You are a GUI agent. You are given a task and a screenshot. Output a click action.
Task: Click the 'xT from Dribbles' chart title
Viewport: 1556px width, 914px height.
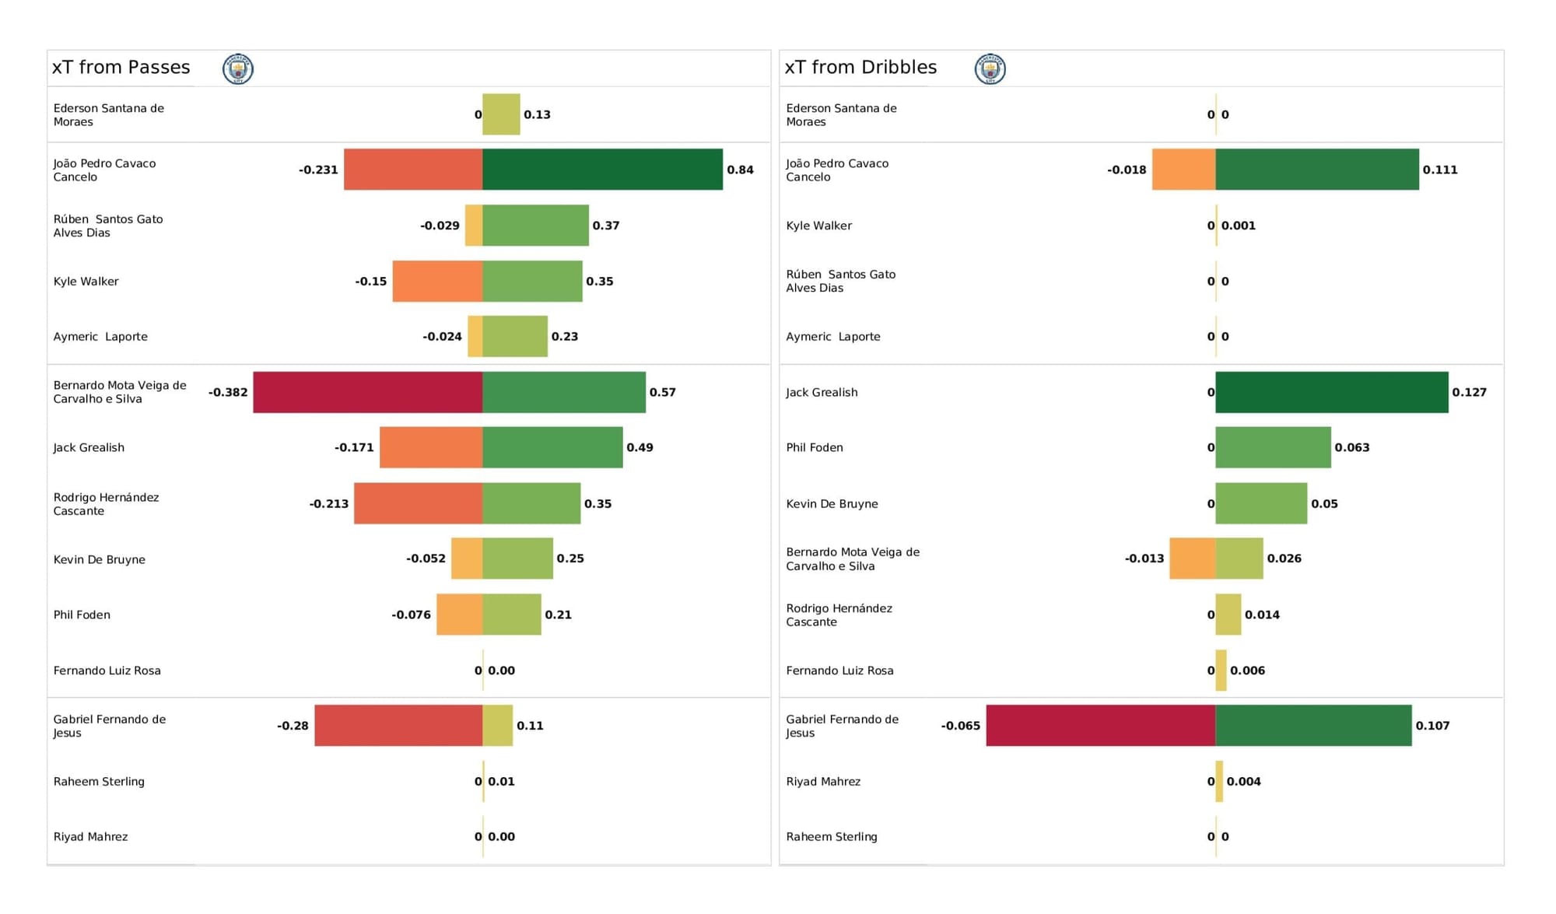click(x=860, y=67)
